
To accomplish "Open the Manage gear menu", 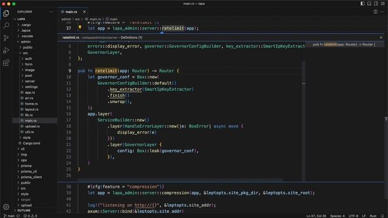I will point(6,207).
